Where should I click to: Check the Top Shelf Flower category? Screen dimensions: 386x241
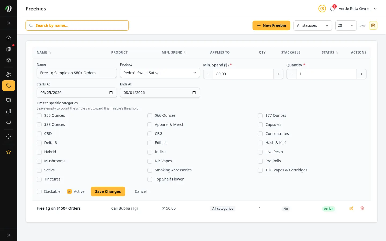pos(150,179)
